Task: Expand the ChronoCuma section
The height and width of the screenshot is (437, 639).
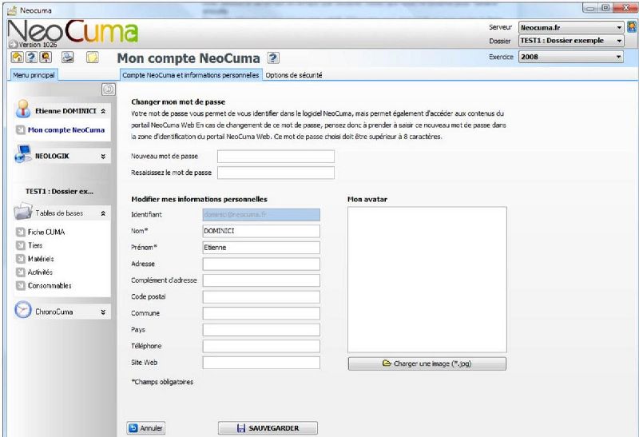Action: tap(103, 312)
